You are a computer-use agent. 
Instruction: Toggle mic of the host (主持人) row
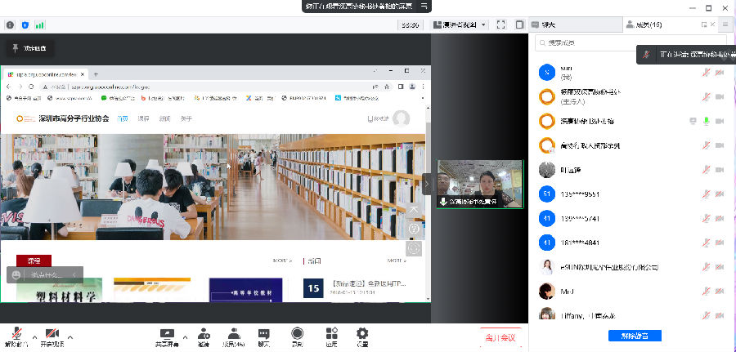[706, 96]
